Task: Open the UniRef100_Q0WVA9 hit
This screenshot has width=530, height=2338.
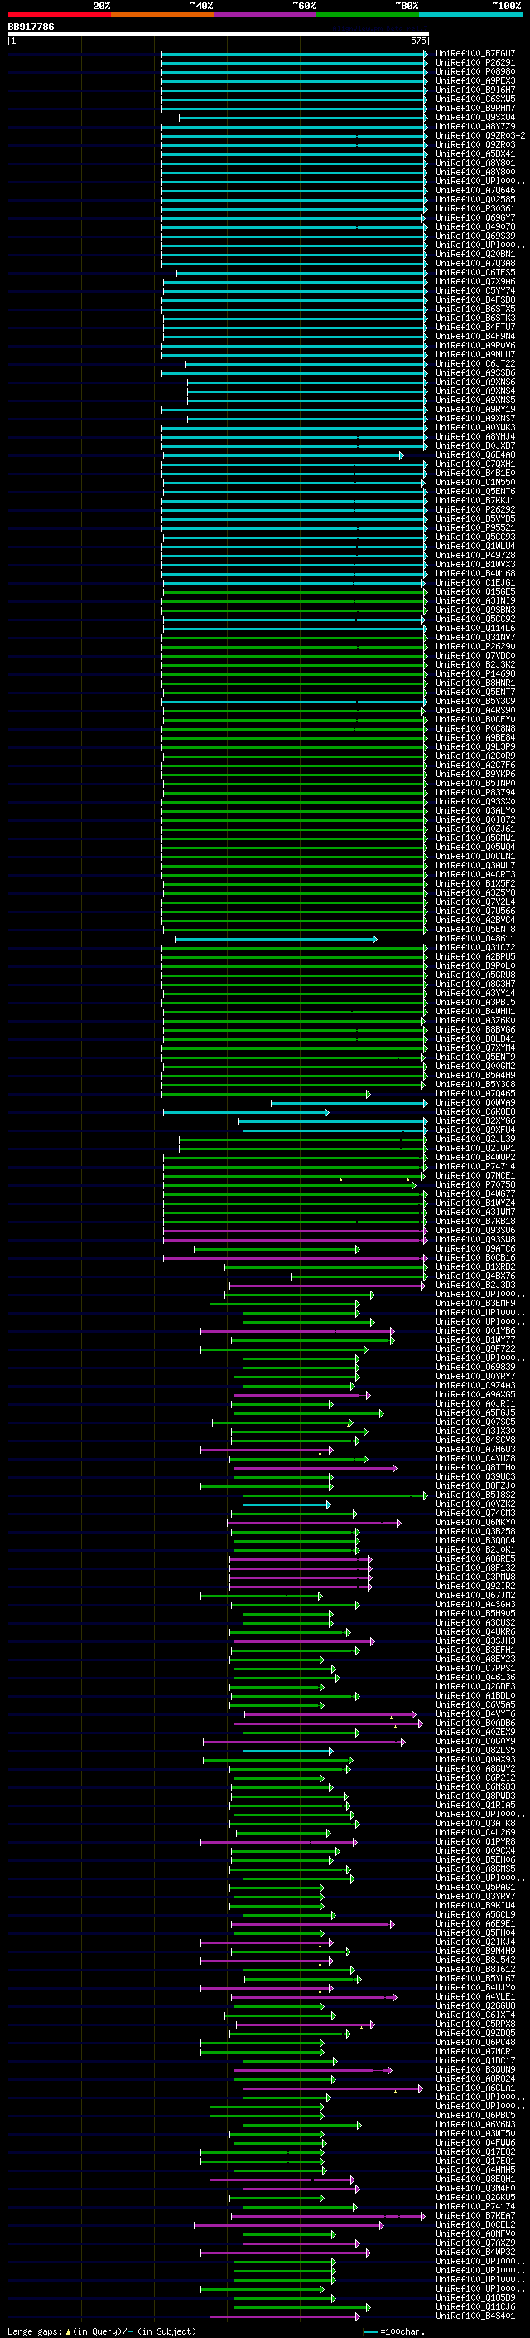Action: (475, 1103)
